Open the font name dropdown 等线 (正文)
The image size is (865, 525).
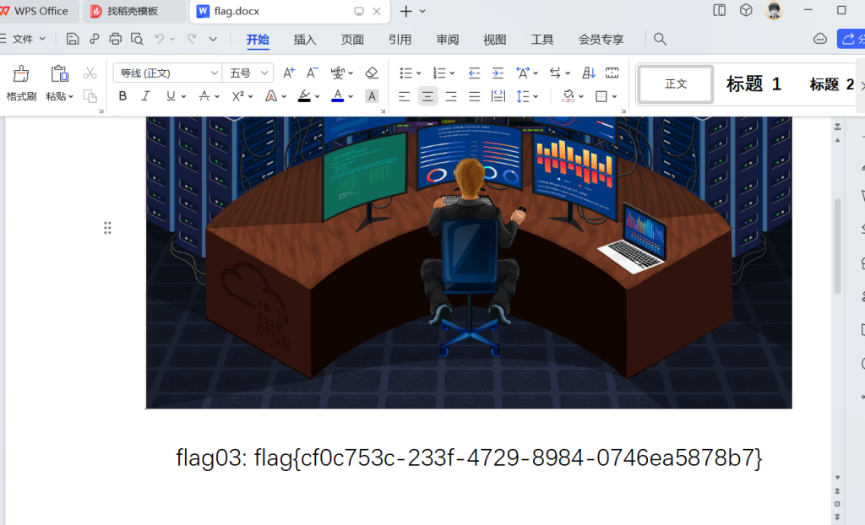tap(166, 73)
